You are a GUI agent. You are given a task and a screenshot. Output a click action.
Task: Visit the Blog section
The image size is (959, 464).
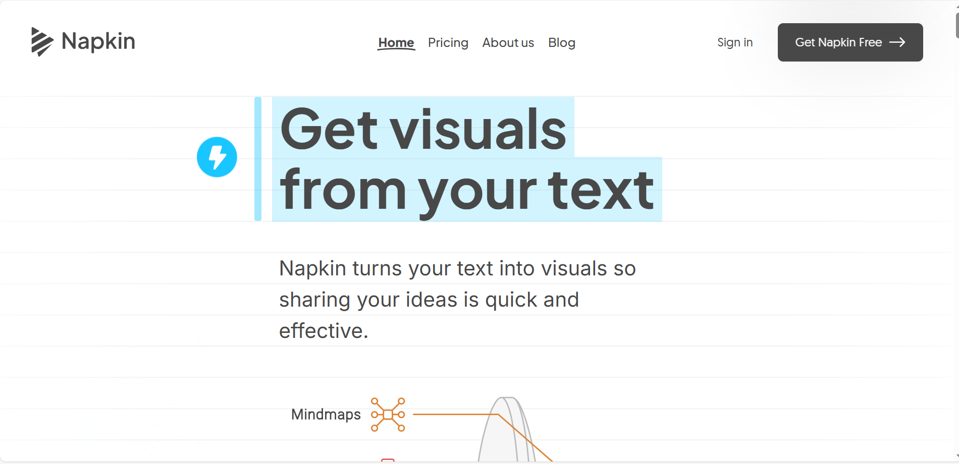point(562,43)
